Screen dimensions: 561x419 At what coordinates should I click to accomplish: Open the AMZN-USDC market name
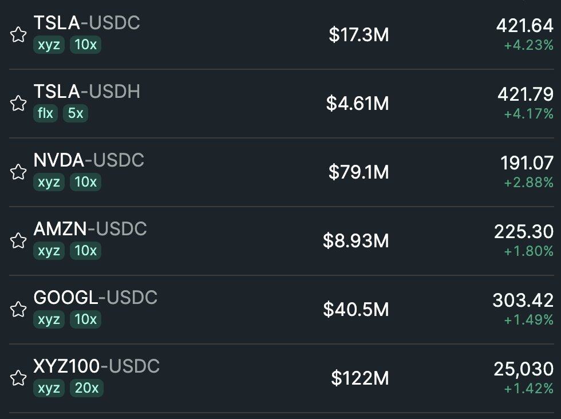(x=90, y=229)
